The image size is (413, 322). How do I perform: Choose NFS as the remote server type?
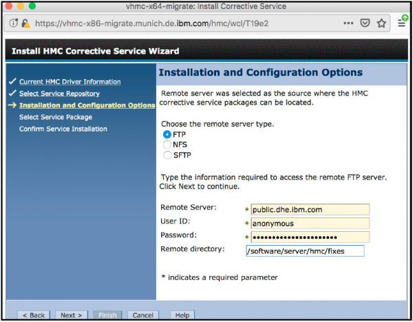point(167,144)
